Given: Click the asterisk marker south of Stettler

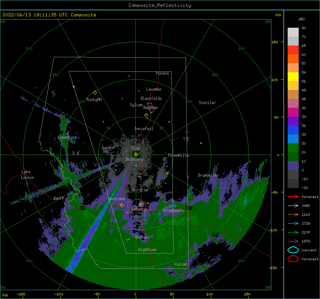Looking at the screenshot, I should (x=169, y=122).
